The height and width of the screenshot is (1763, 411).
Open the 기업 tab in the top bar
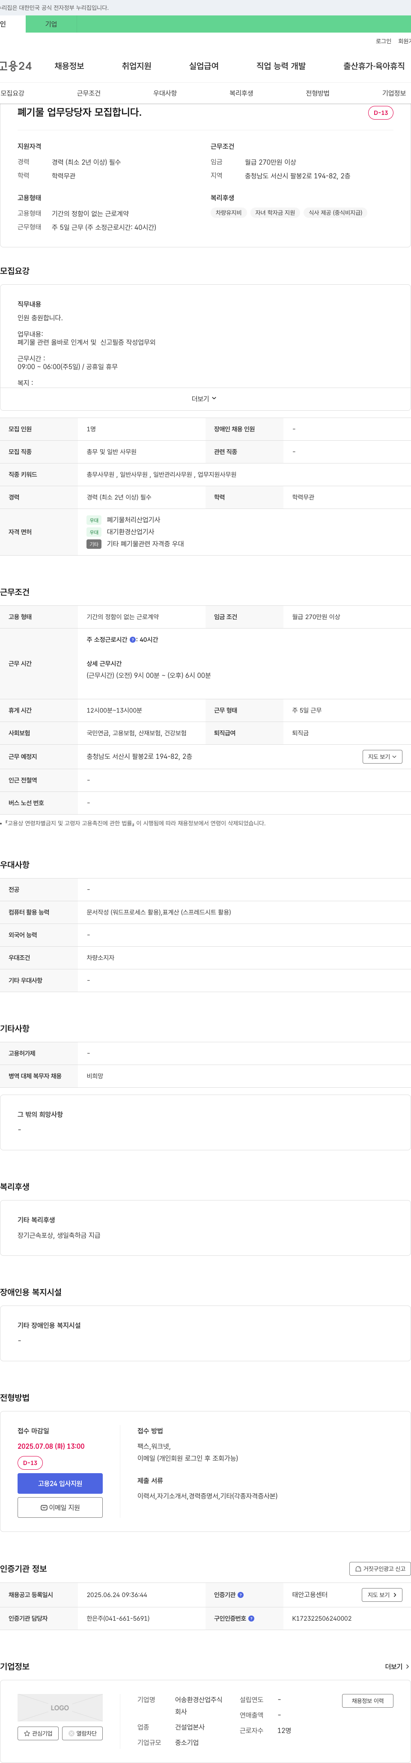pos(51,24)
